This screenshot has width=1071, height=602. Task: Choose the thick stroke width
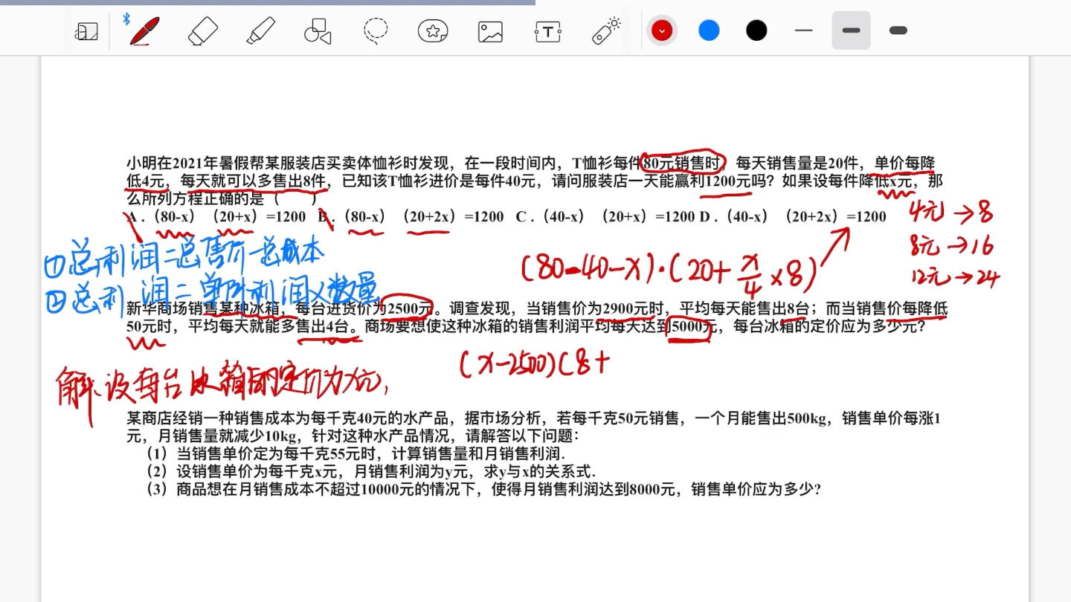click(898, 30)
